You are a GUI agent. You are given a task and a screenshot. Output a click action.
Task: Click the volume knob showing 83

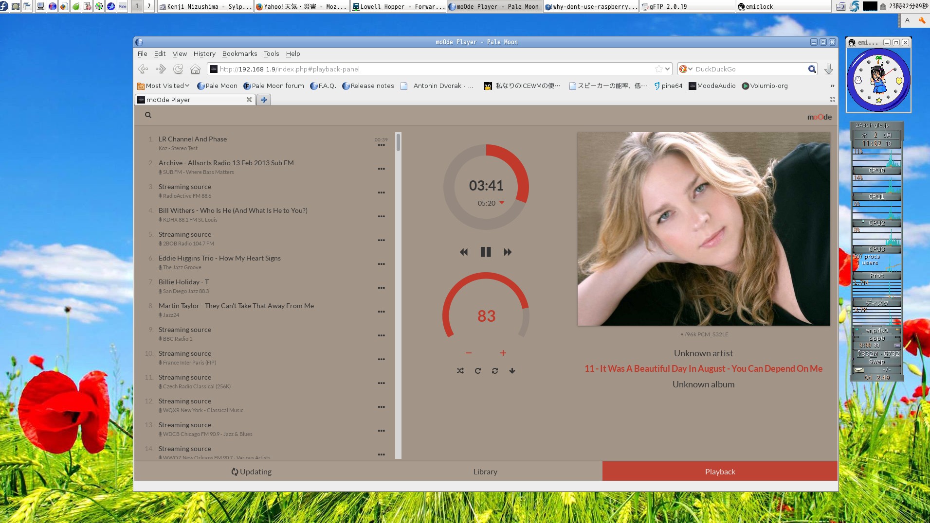tap(486, 316)
